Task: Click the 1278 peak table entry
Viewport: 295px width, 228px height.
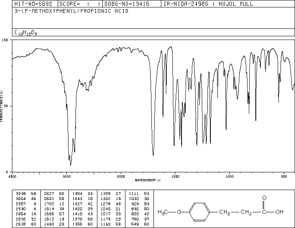Action: pos(111,204)
